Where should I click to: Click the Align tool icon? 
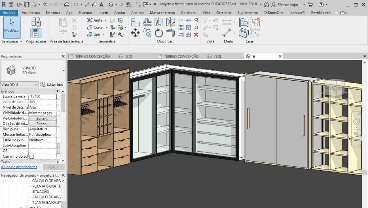point(135,22)
